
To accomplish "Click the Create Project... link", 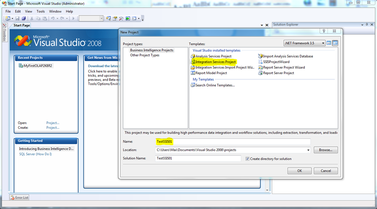I will 53,128.
